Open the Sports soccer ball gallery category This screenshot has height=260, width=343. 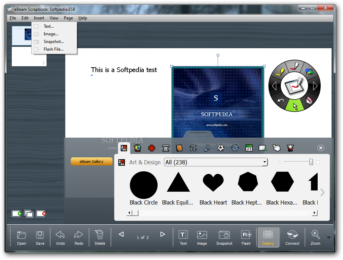click(x=221, y=148)
